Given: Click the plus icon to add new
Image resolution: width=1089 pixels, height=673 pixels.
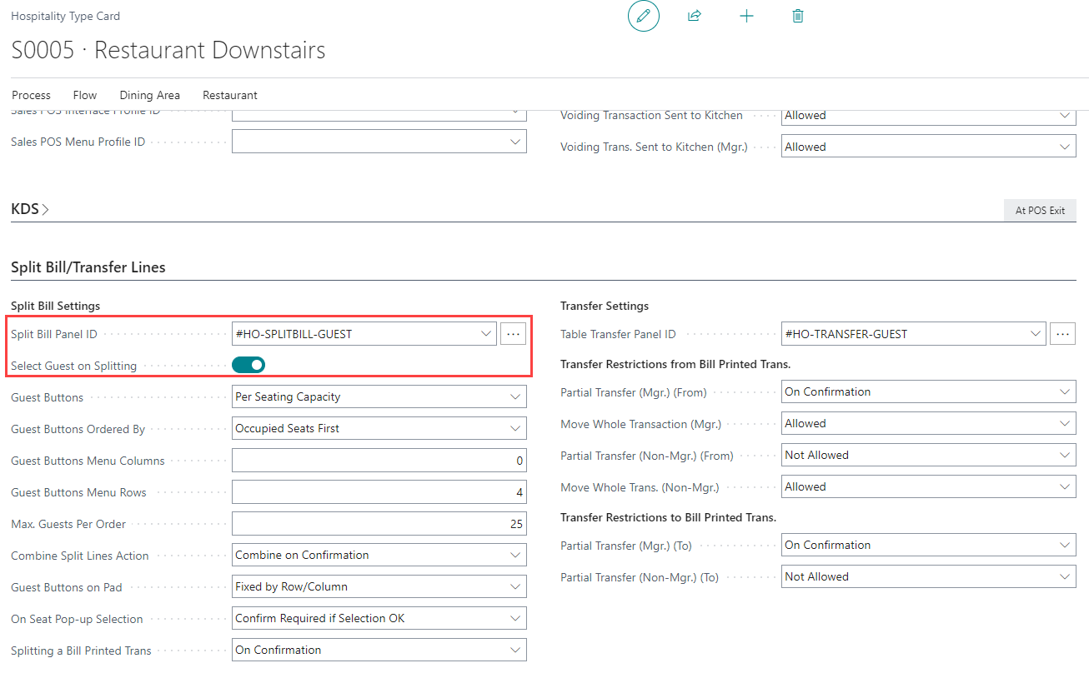Looking at the screenshot, I should [746, 17].
